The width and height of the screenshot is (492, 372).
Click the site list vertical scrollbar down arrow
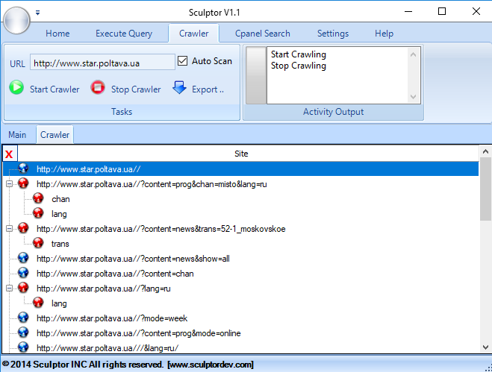tap(485, 347)
